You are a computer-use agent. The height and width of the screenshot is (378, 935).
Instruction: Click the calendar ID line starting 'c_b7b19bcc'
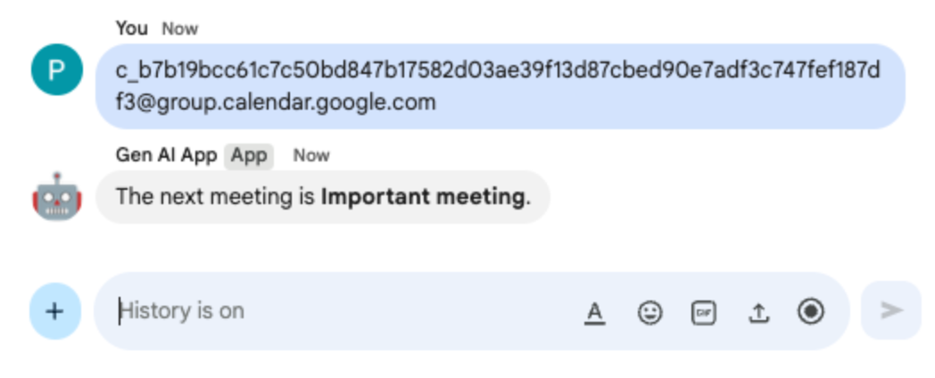498,70
